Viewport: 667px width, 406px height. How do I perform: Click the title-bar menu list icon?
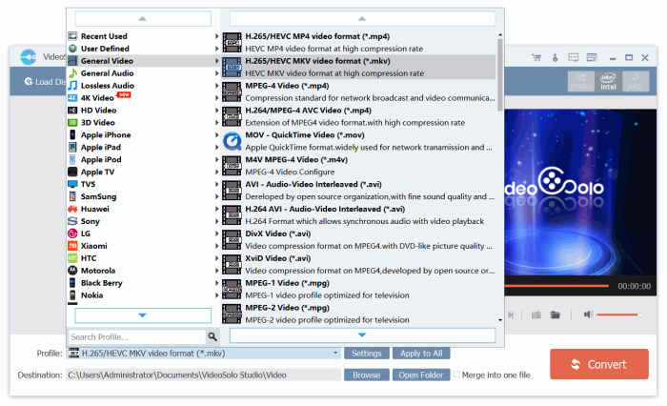[x=592, y=57]
